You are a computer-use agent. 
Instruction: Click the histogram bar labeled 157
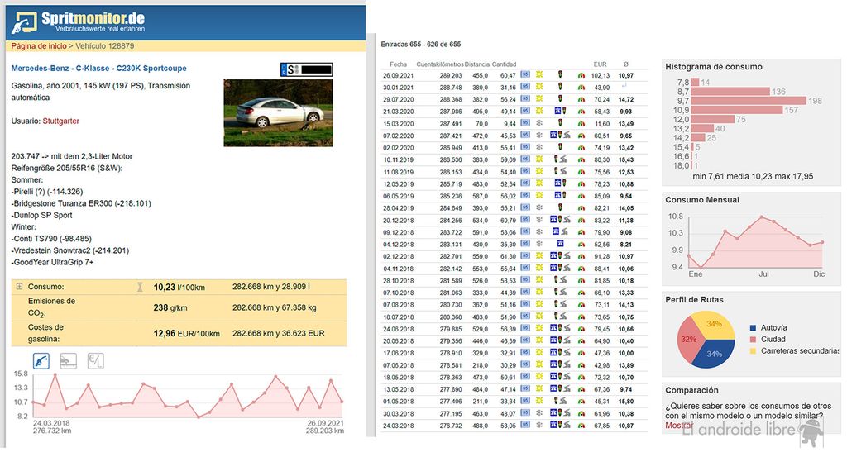click(x=737, y=110)
